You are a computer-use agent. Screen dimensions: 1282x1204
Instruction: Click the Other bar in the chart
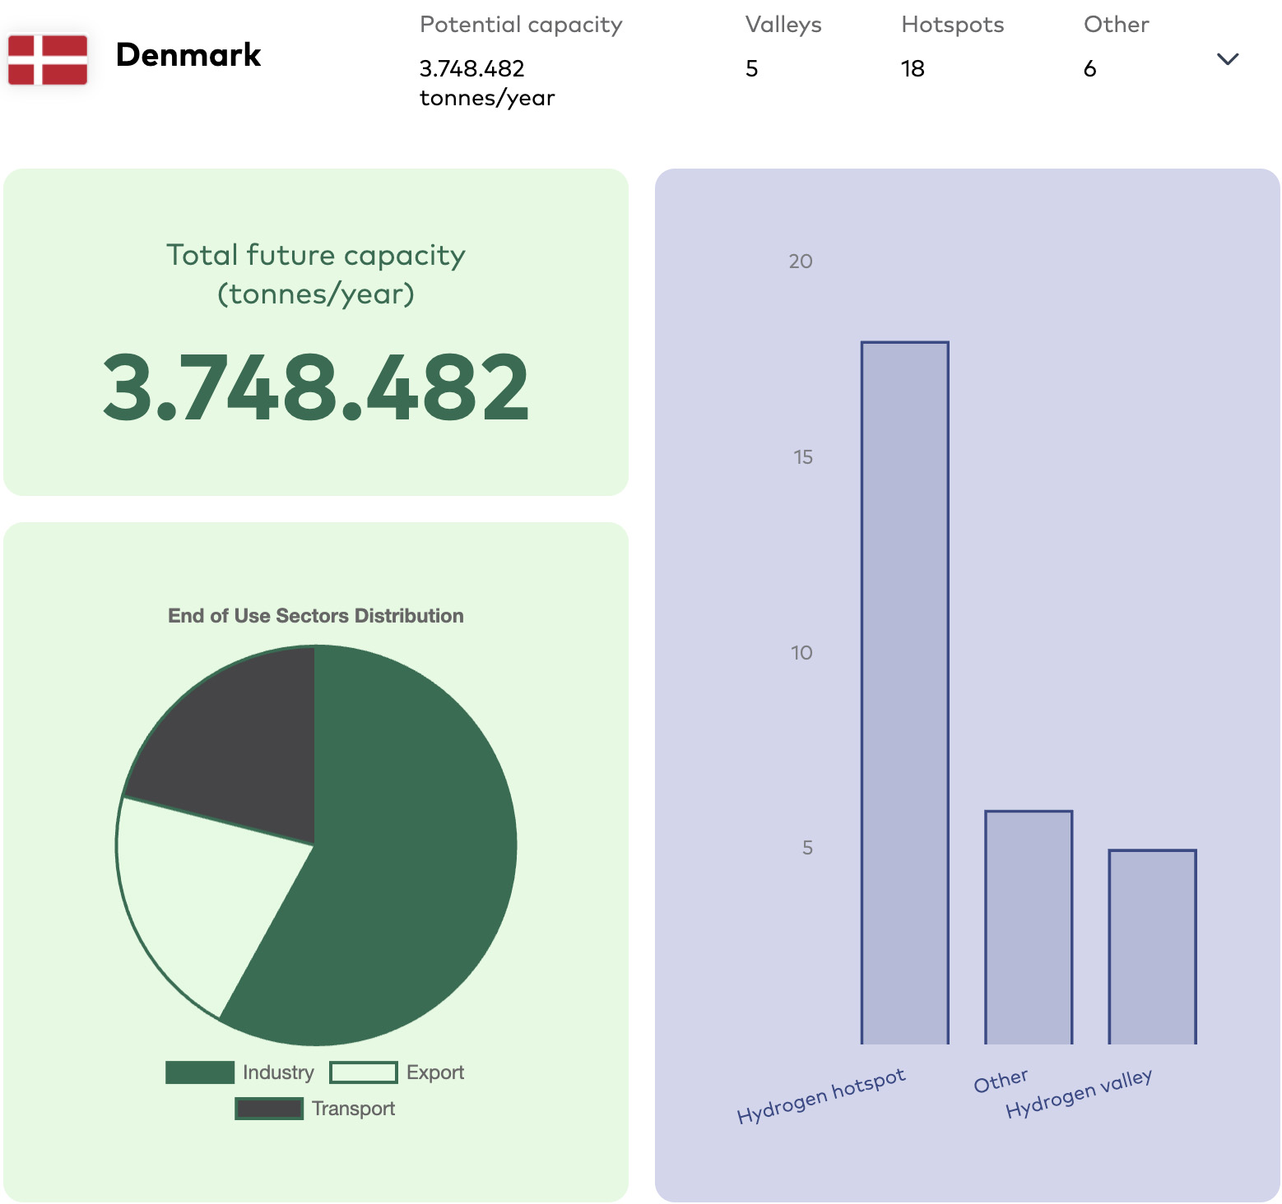click(x=1029, y=927)
